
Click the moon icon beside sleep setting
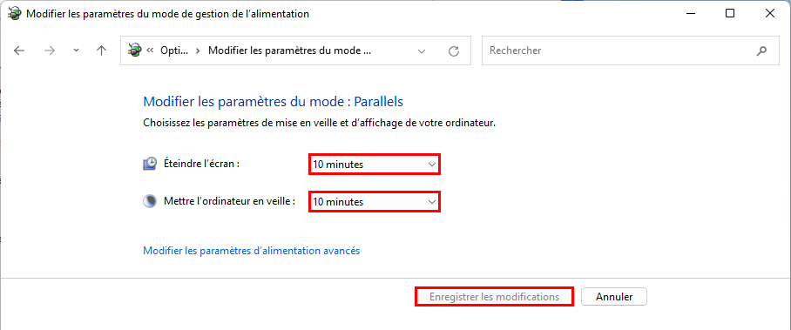point(150,201)
